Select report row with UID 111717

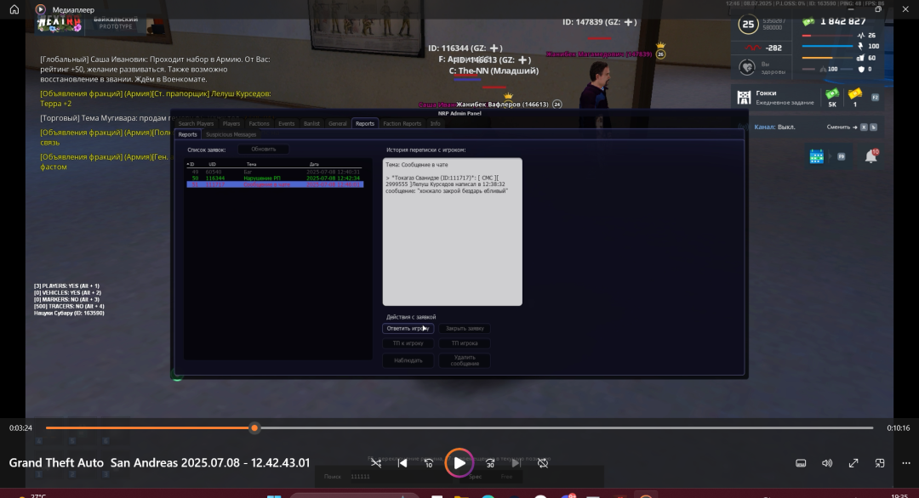pos(275,184)
